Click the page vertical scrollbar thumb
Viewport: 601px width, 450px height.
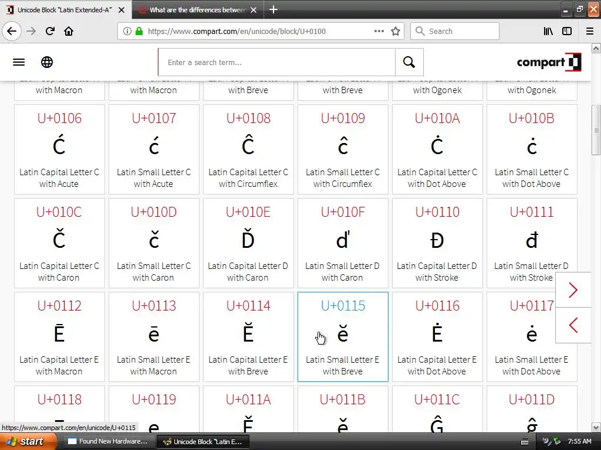click(x=596, y=130)
